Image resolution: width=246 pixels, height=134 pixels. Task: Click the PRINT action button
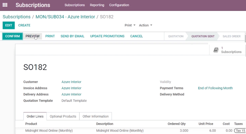50,36
